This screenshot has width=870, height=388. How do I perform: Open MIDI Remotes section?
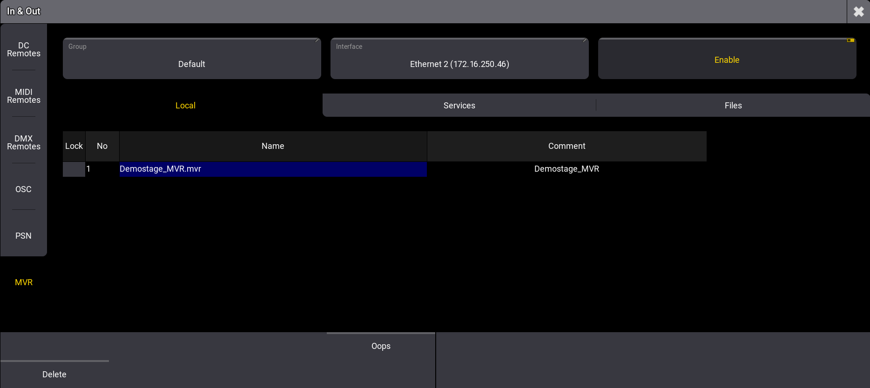[x=24, y=96]
